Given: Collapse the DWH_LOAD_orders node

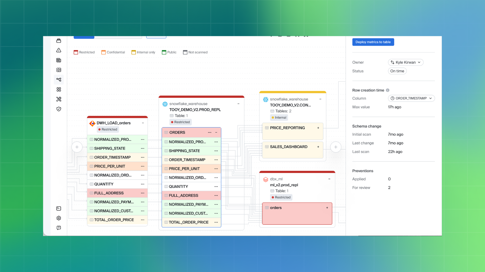Looking at the screenshot, I should [143, 123].
